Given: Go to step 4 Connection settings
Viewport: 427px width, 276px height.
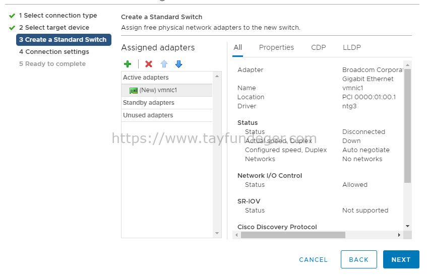Looking at the screenshot, I should point(54,52).
